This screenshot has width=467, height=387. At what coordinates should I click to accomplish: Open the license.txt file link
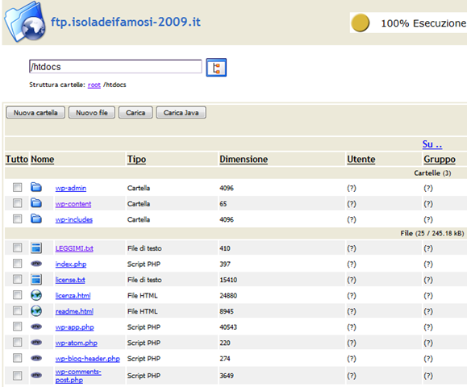click(x=70, y=280)
